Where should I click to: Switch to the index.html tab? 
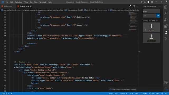[x=8, y=6]
